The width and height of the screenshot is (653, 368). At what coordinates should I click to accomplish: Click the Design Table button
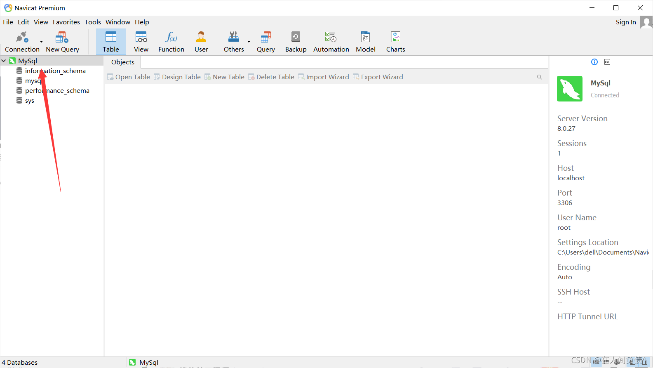point(177,77)
